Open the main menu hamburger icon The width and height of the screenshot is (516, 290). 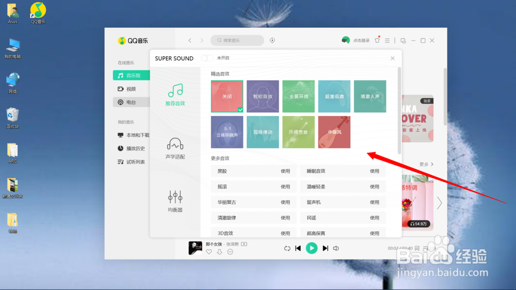(x=388, y=40)
